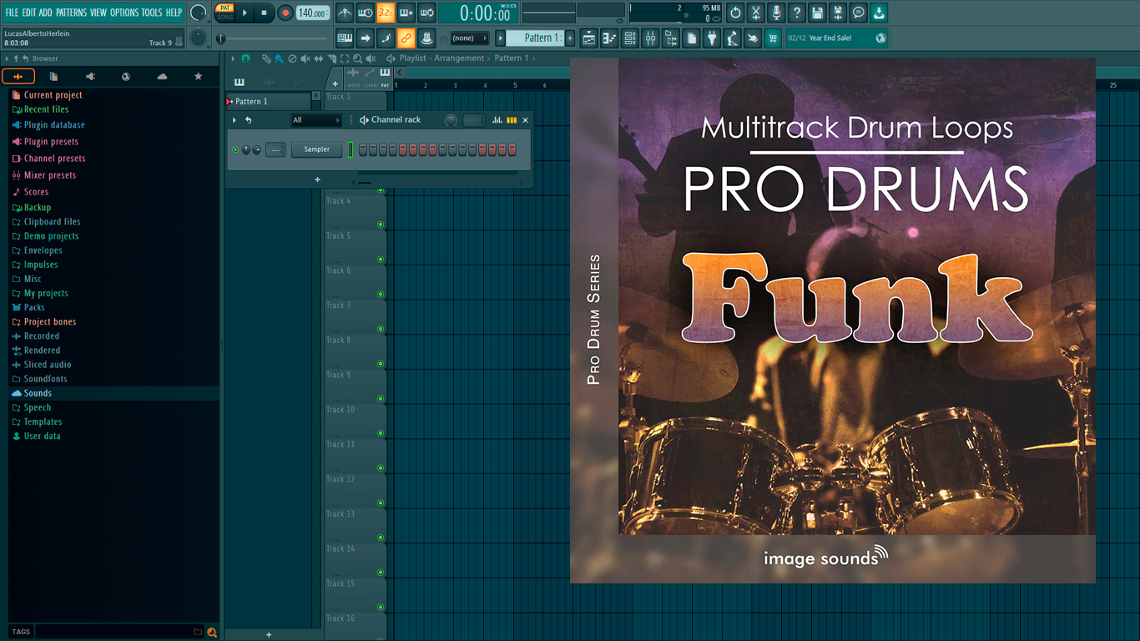This screenshot has width=1140, height=641.
Task: Switch to PAT mode
Action: point(224,8)
